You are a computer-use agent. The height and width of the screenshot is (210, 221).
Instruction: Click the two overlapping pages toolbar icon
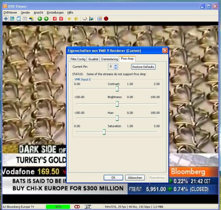(x=18, y=19)
